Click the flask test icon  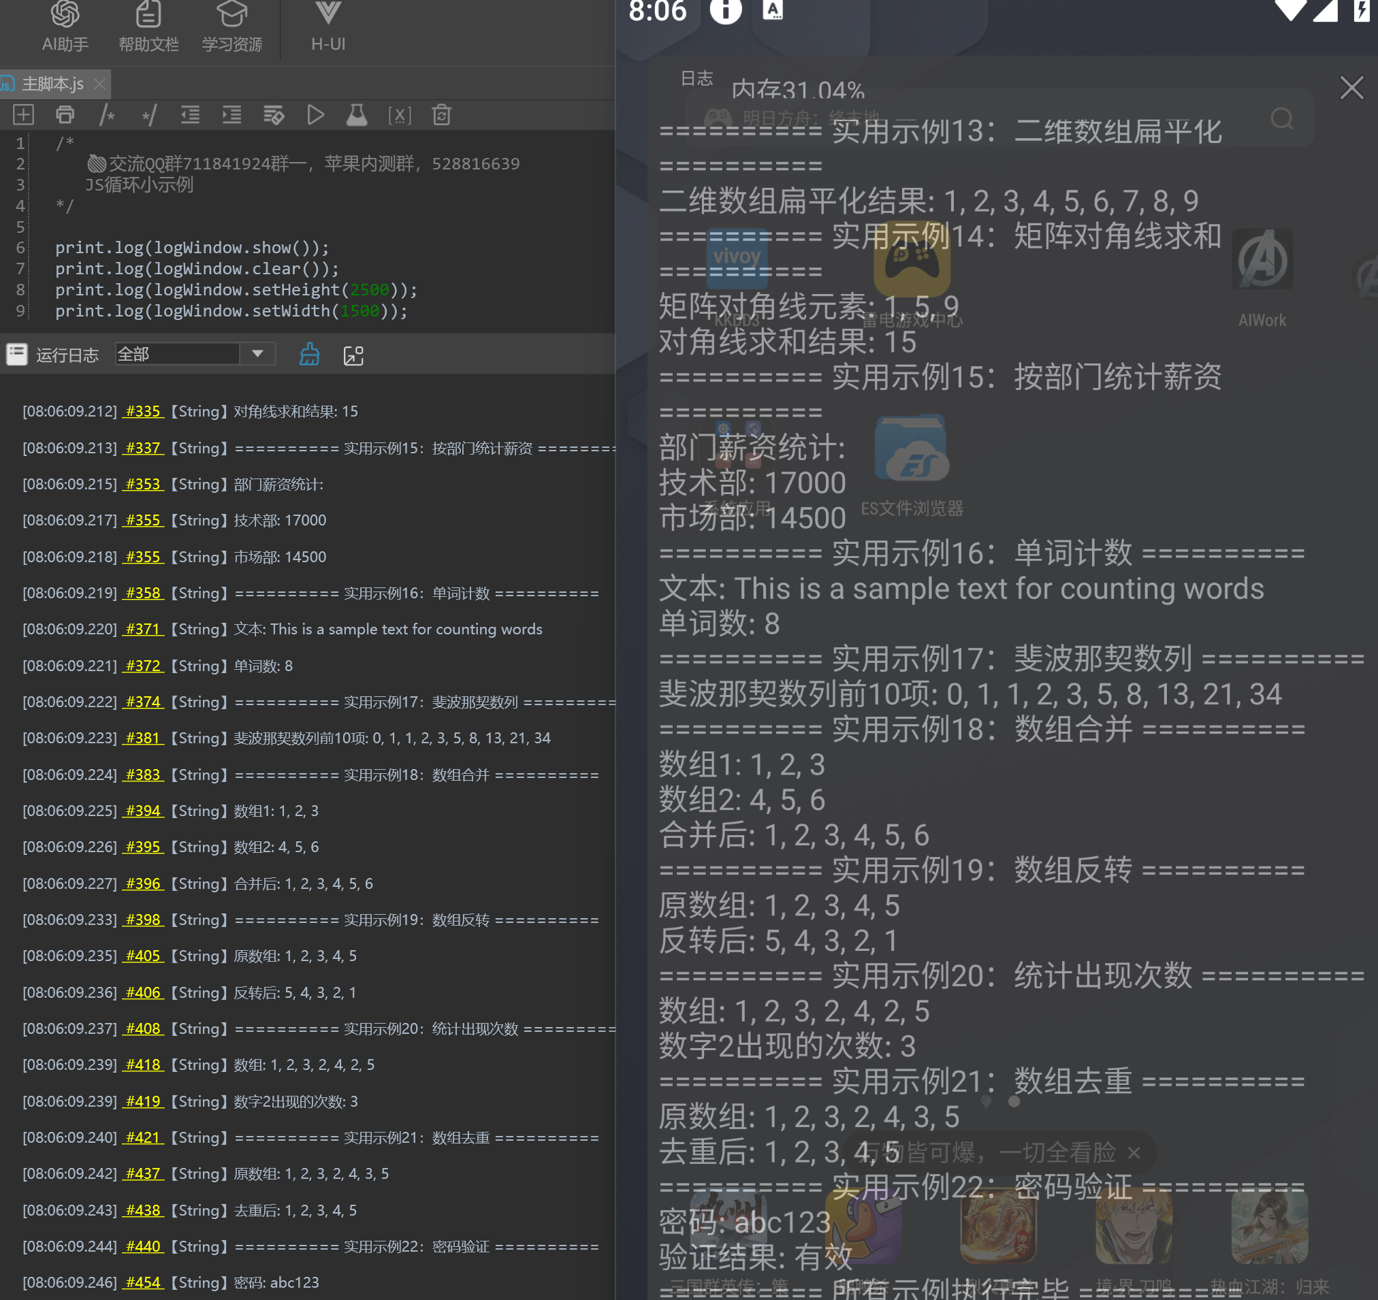357,115
